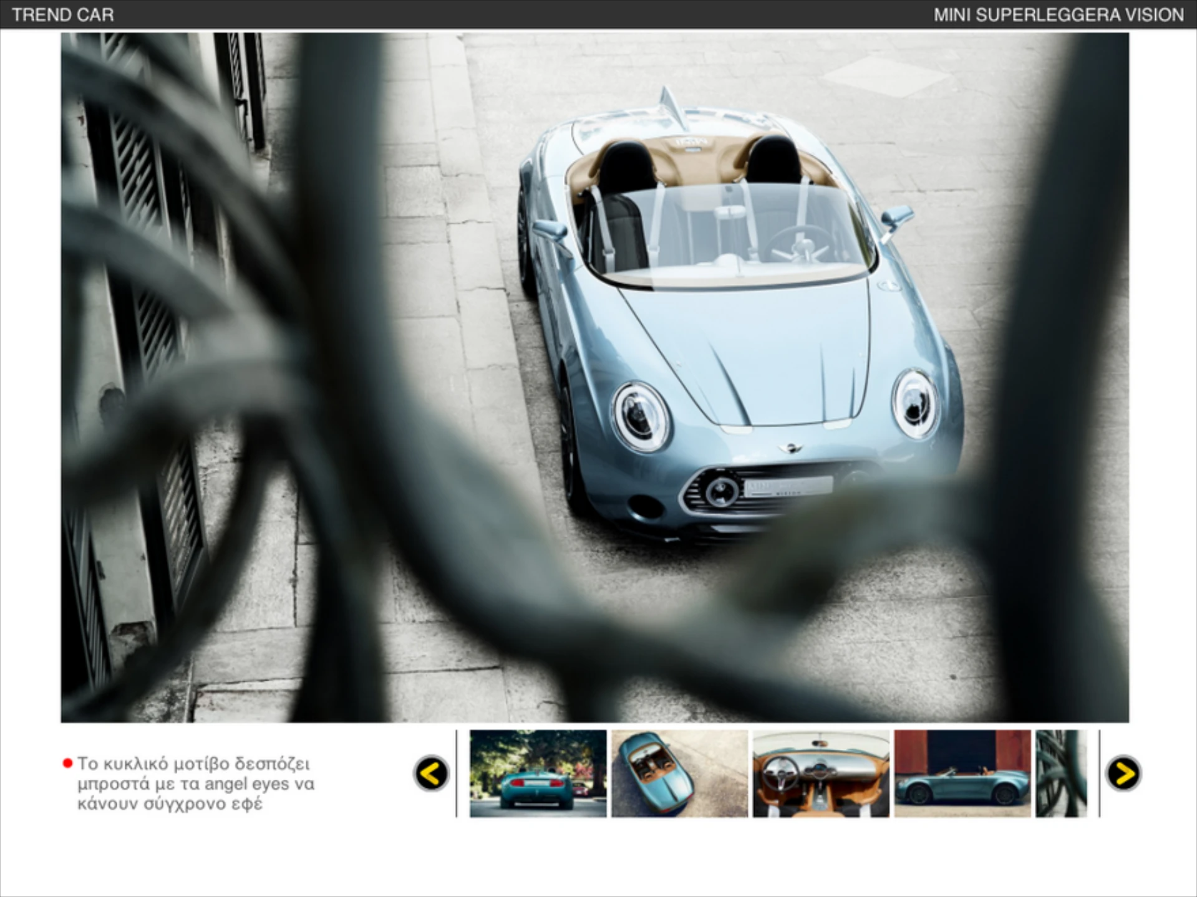Click the yellow previous arrow button
The image size is (1197, 897).
431,774
